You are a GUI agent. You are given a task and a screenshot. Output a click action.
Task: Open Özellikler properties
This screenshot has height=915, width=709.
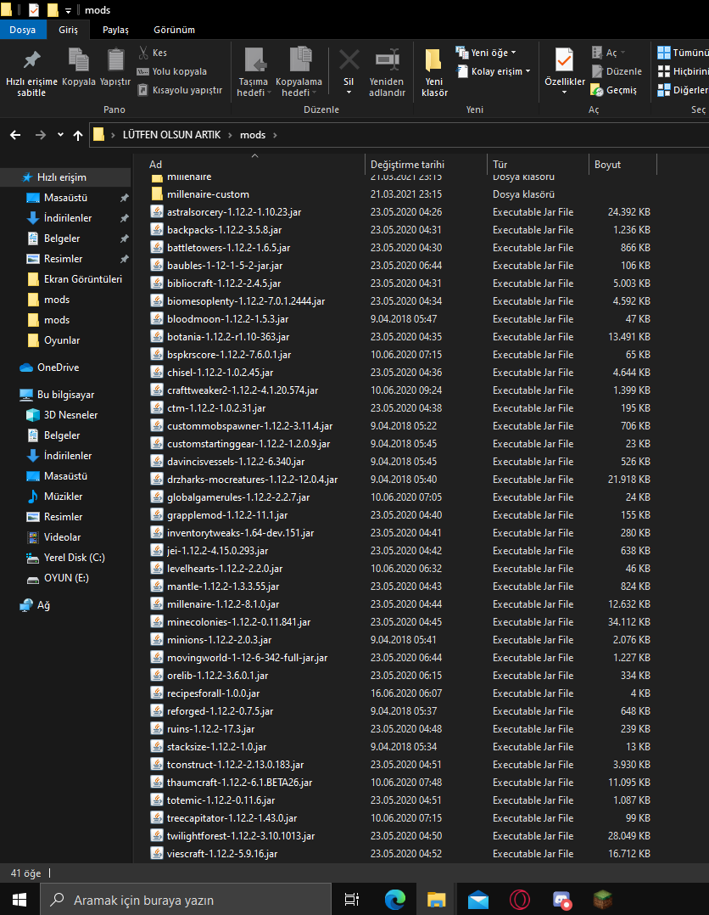565,71
